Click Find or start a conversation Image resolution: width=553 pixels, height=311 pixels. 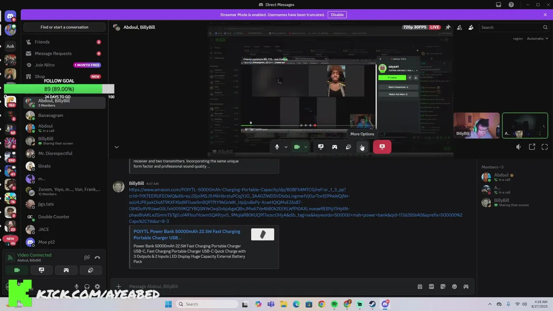(x=64, y=27)
